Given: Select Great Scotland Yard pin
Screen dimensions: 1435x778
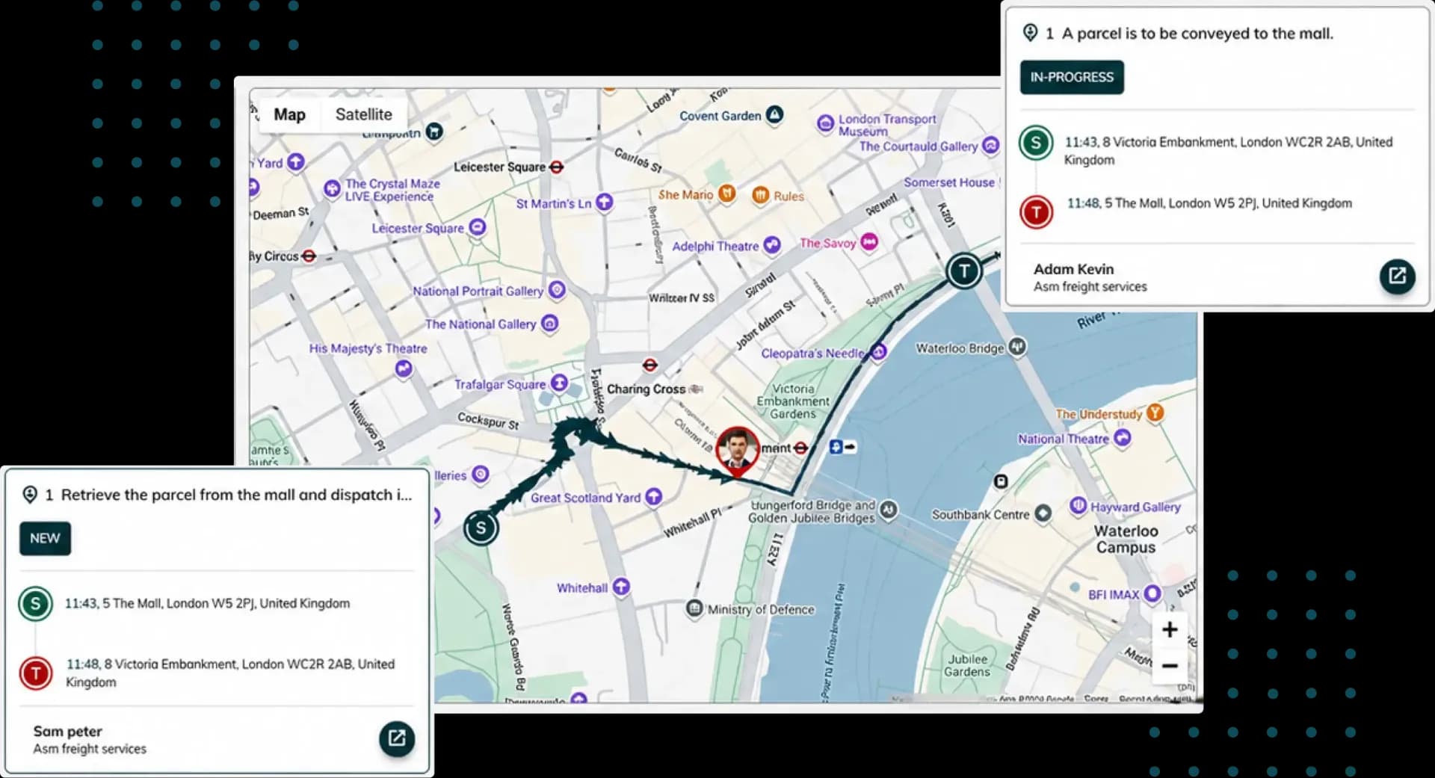Looking at the screenshot, I should pos(653,496).
